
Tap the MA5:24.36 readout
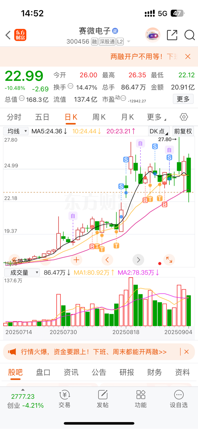(49, 131)
